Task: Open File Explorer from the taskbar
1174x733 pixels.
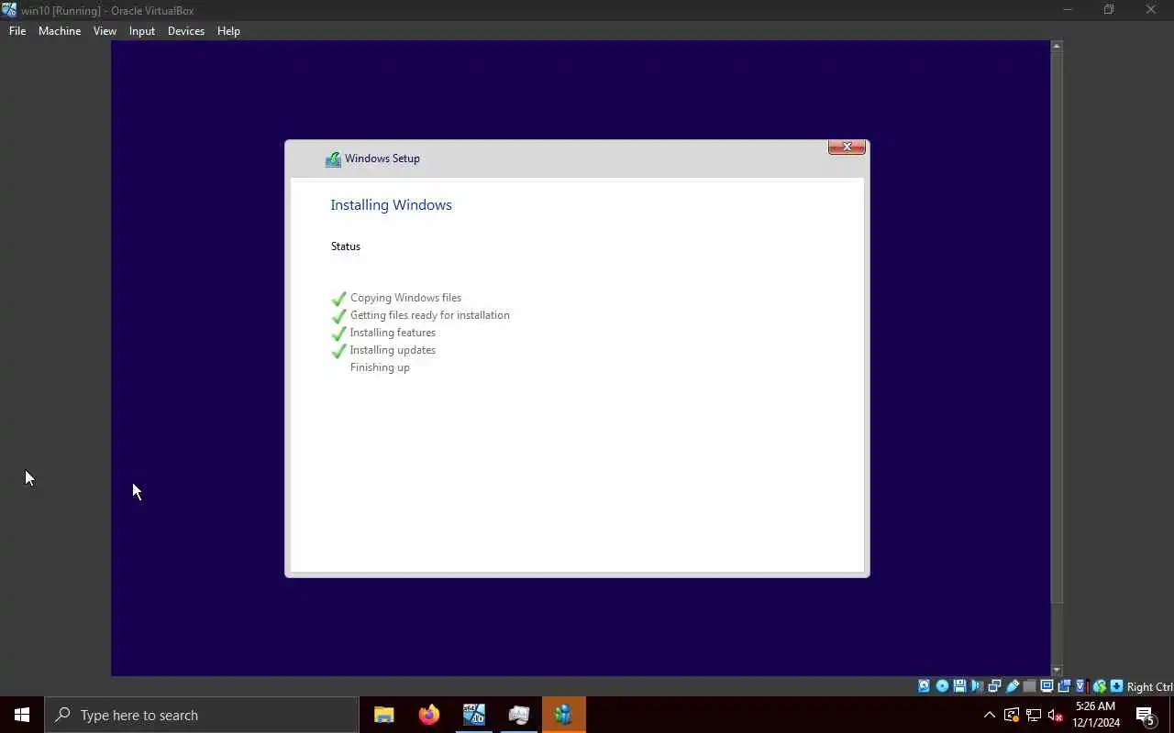Action: click(x=384, y=715)
